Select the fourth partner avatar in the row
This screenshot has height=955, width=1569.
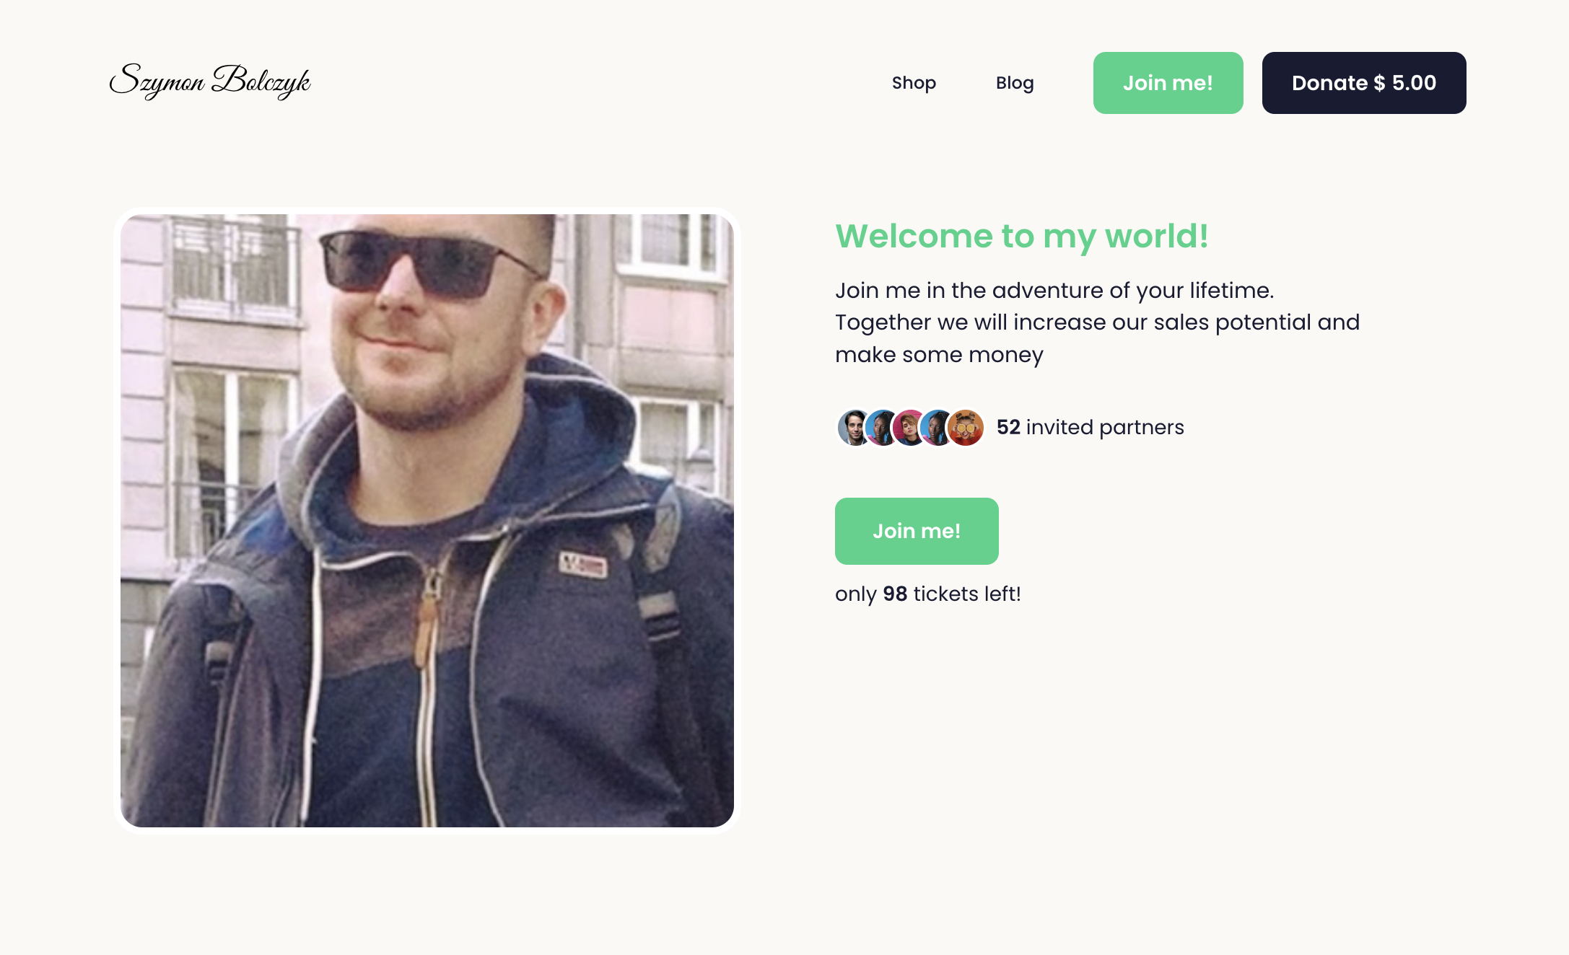click(x=937, y=428)
